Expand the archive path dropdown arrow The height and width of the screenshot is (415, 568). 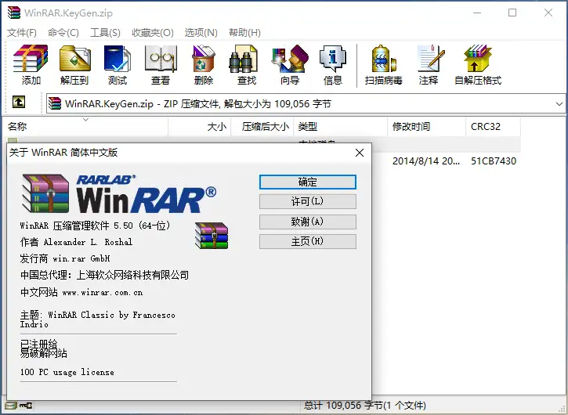[x=559, y=103]
